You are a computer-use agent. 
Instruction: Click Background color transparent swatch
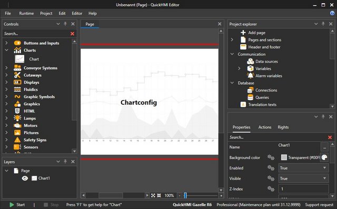(x=284, y=157)
